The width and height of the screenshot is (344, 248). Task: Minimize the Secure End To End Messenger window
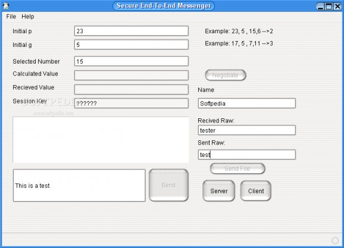click(321, 7)
